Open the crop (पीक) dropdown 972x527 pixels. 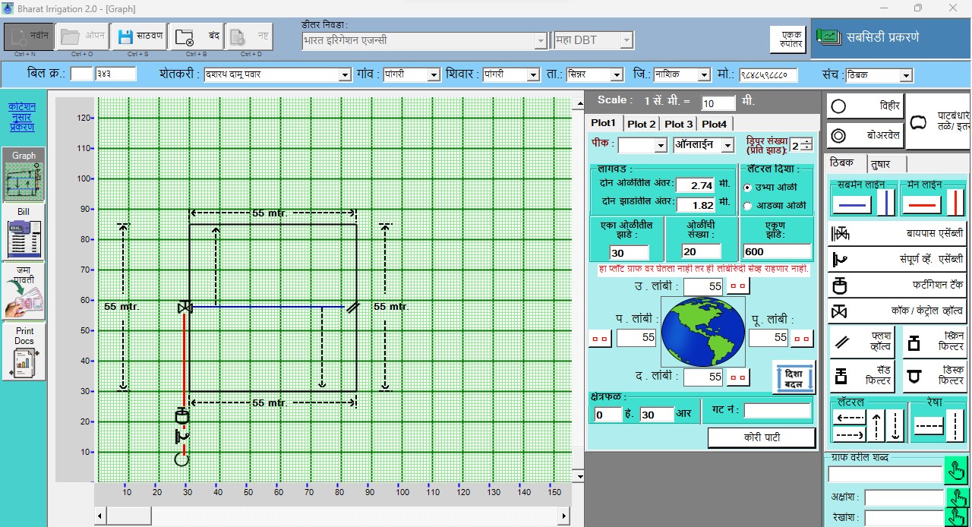661,146
